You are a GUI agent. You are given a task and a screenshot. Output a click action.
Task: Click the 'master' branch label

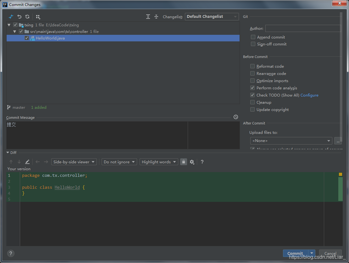pos(19,108)
